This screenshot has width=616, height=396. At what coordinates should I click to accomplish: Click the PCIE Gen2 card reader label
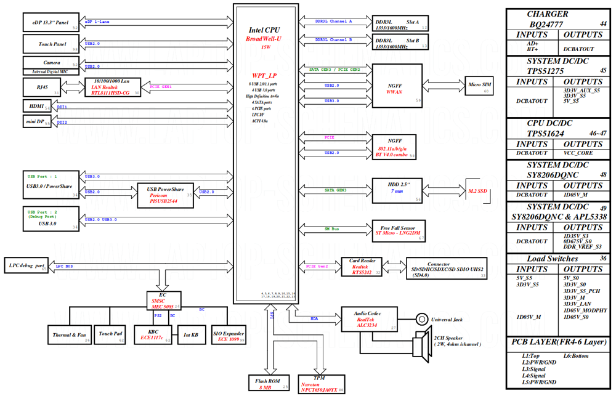pos(317,266)
